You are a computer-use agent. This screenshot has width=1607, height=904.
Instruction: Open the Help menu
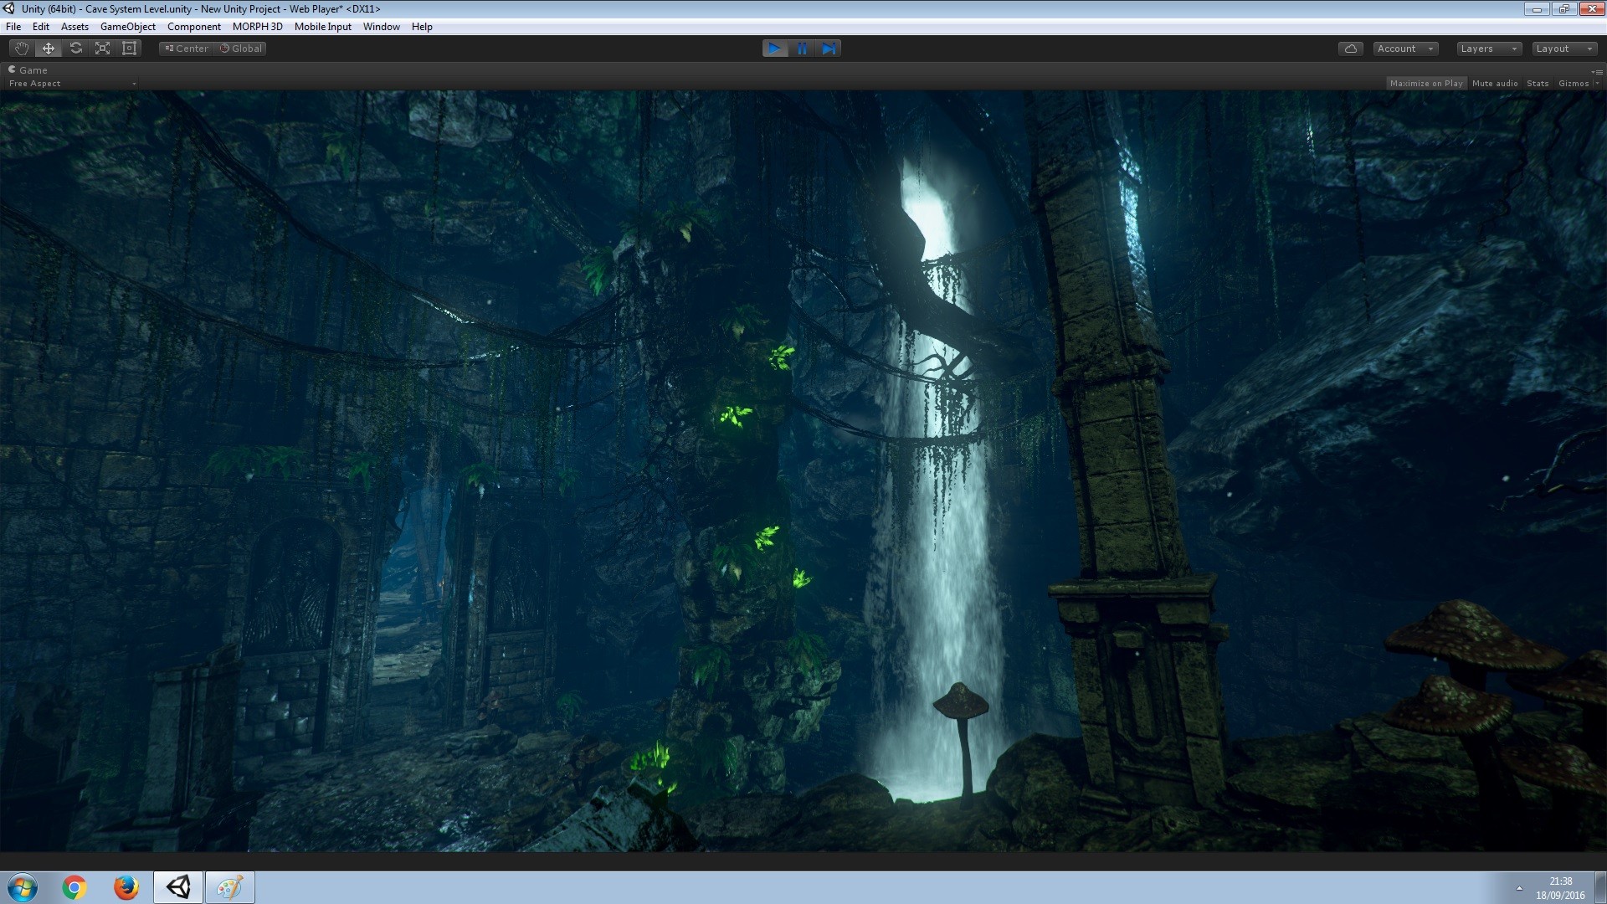point(422,27)
